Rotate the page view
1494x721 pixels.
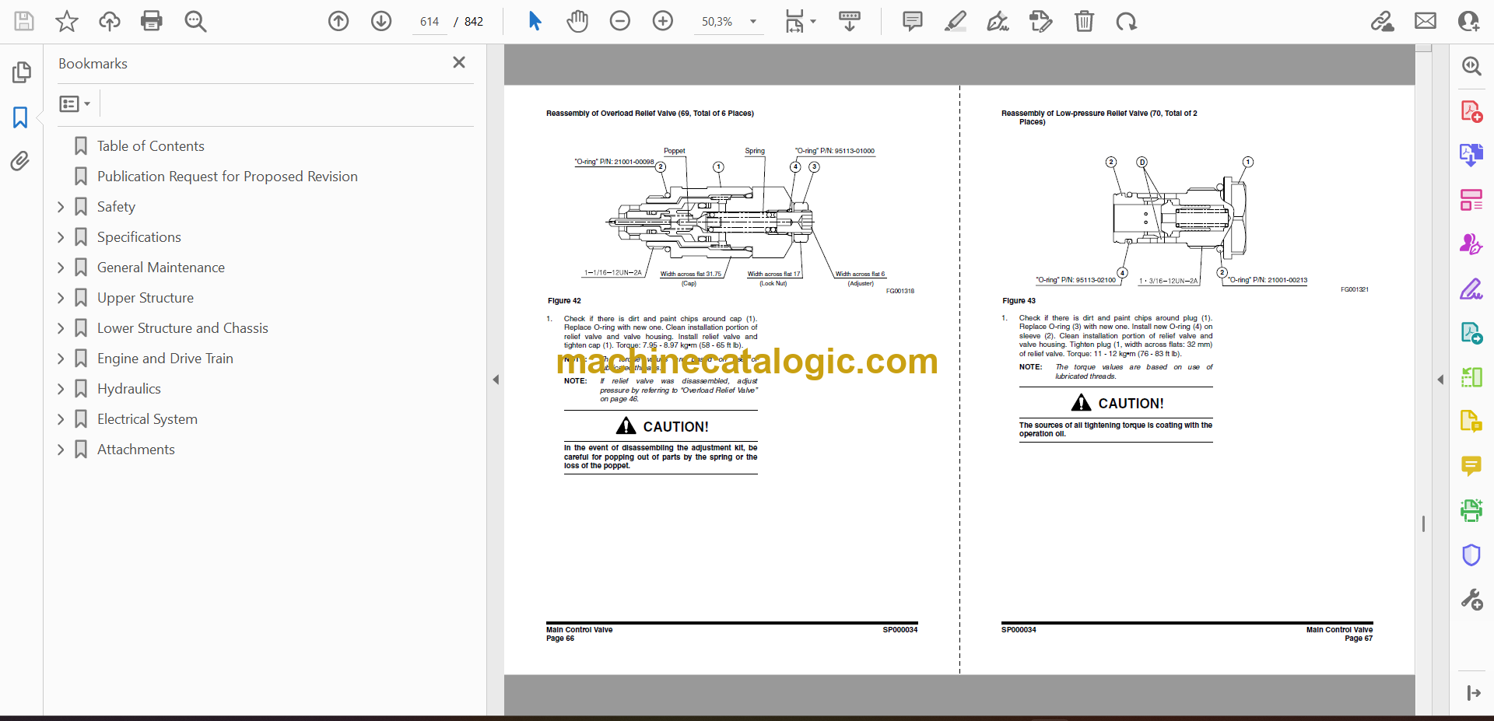(x=1126, y=21)
